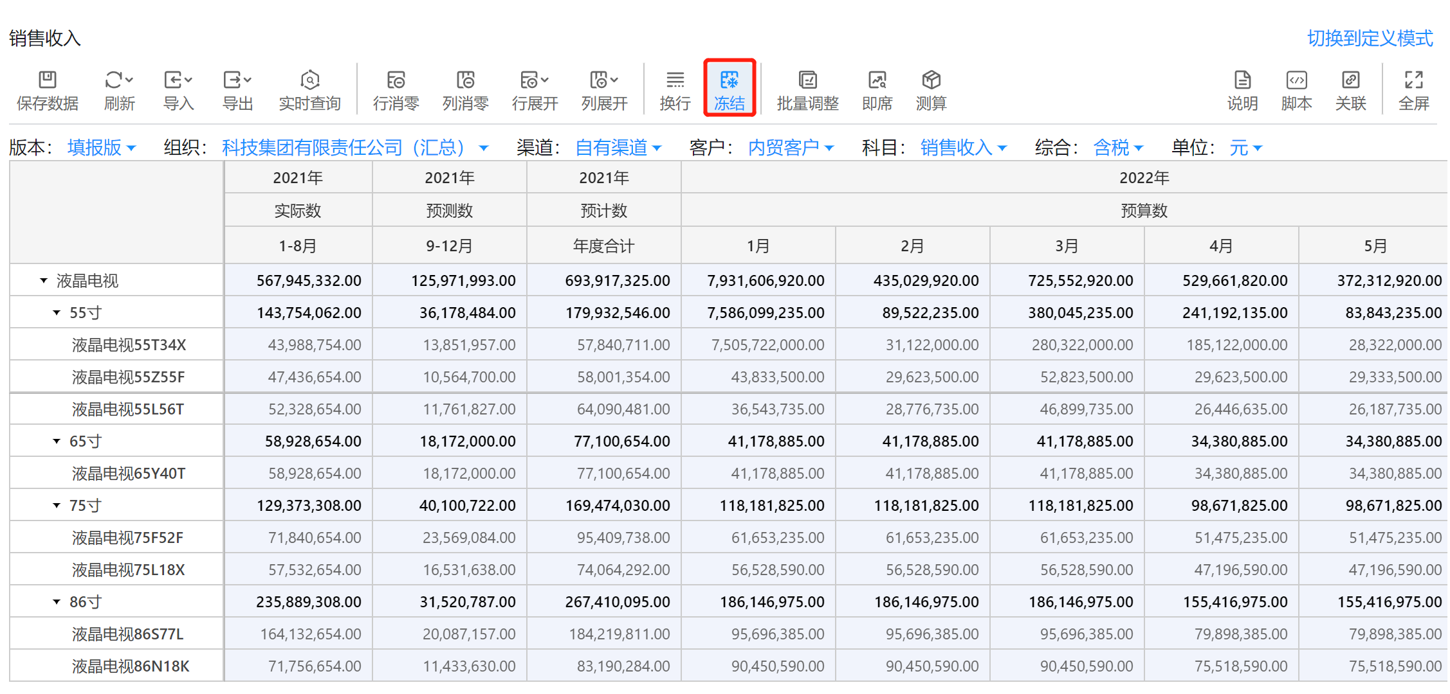Toggle 换行 text wrapping

(x=675, y=80)
